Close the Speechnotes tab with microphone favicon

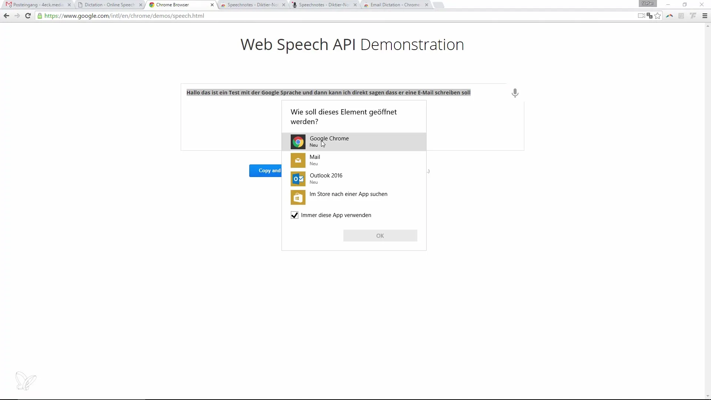(x=355, y=5)
